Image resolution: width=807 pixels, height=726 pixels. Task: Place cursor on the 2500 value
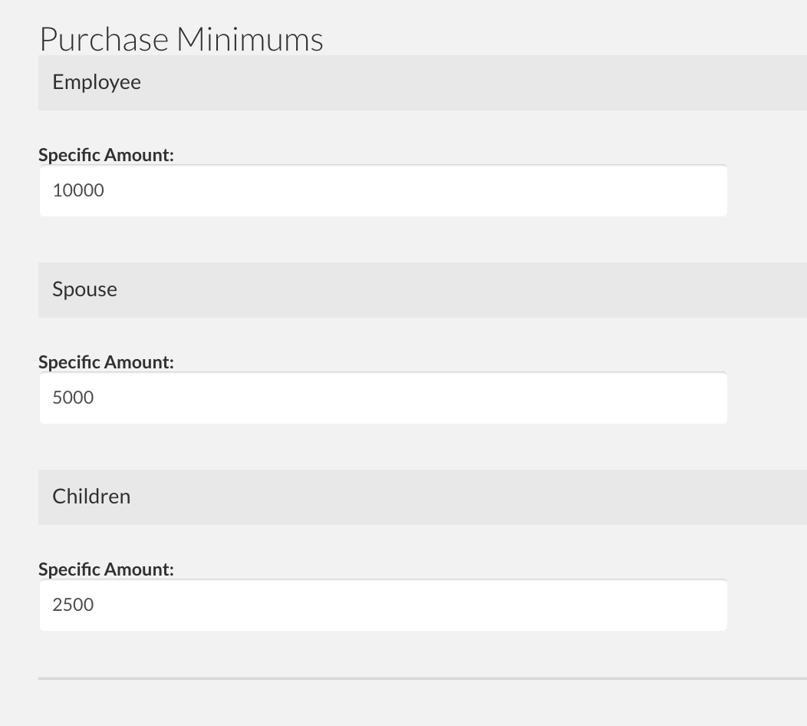tap(73, 605)
